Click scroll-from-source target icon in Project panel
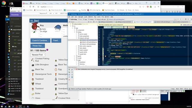The image size is (192, 108). coord(89,22)
